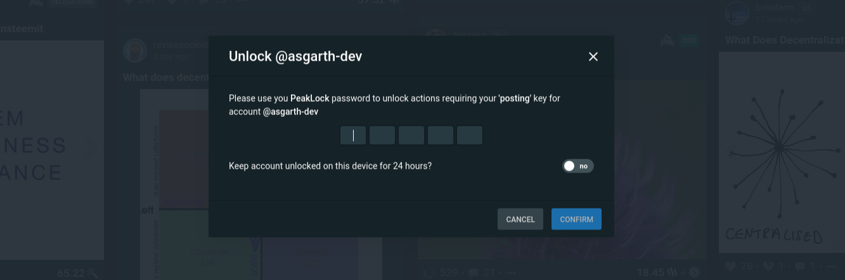Focus the first PeakLock password box
The height and width of the screenshot is (280, 845).
[x=353, y=135]
